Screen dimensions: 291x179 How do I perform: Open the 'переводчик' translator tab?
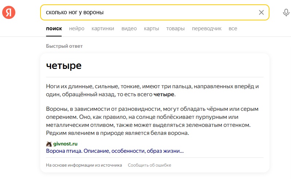tap(207, 28)
